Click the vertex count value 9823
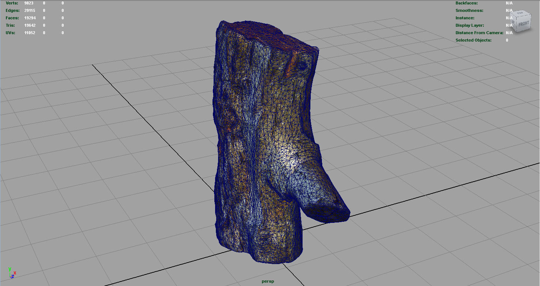This screenshot has width=540, height=286. (x=29, y=3)
